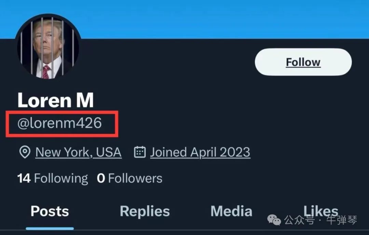Switch to the Replies tab
This screenshot has width=369, height=235.
pos(145,211)
